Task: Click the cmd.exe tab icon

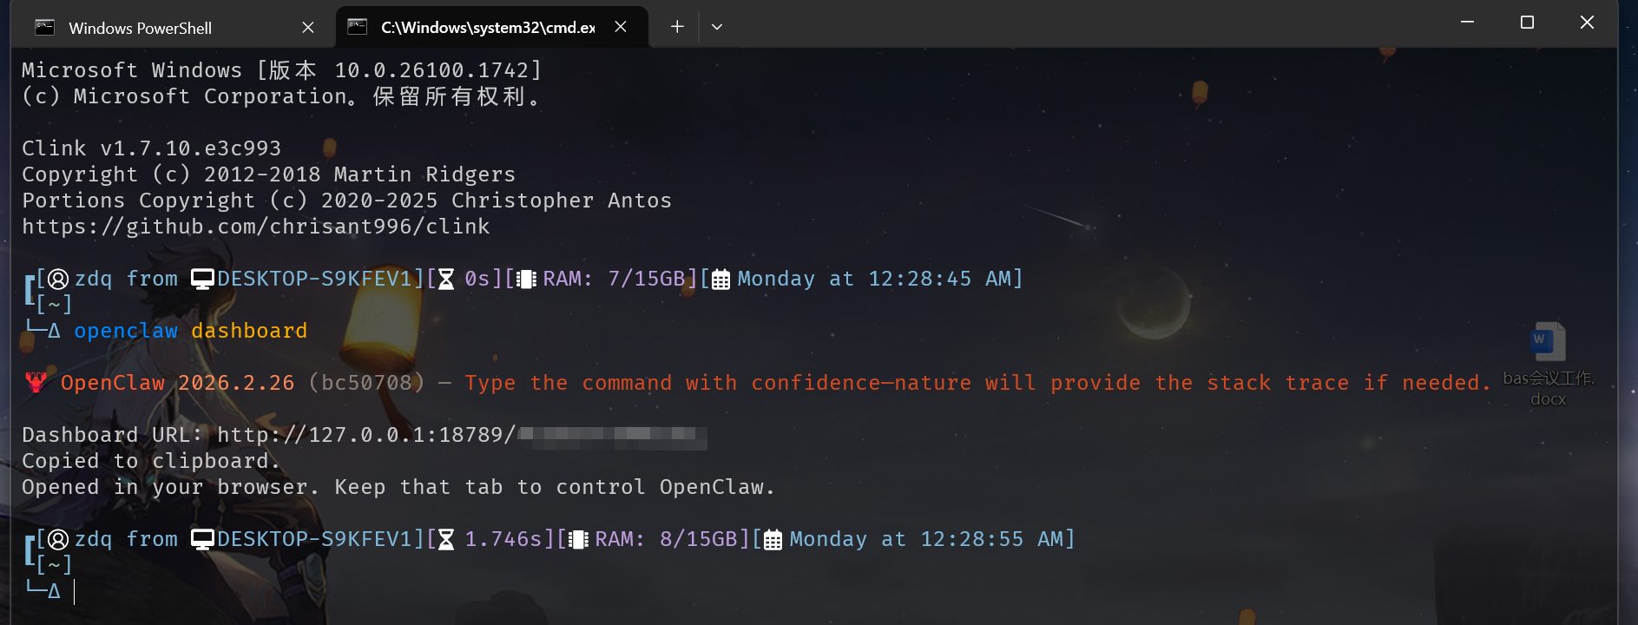Action: click(357, 27)
